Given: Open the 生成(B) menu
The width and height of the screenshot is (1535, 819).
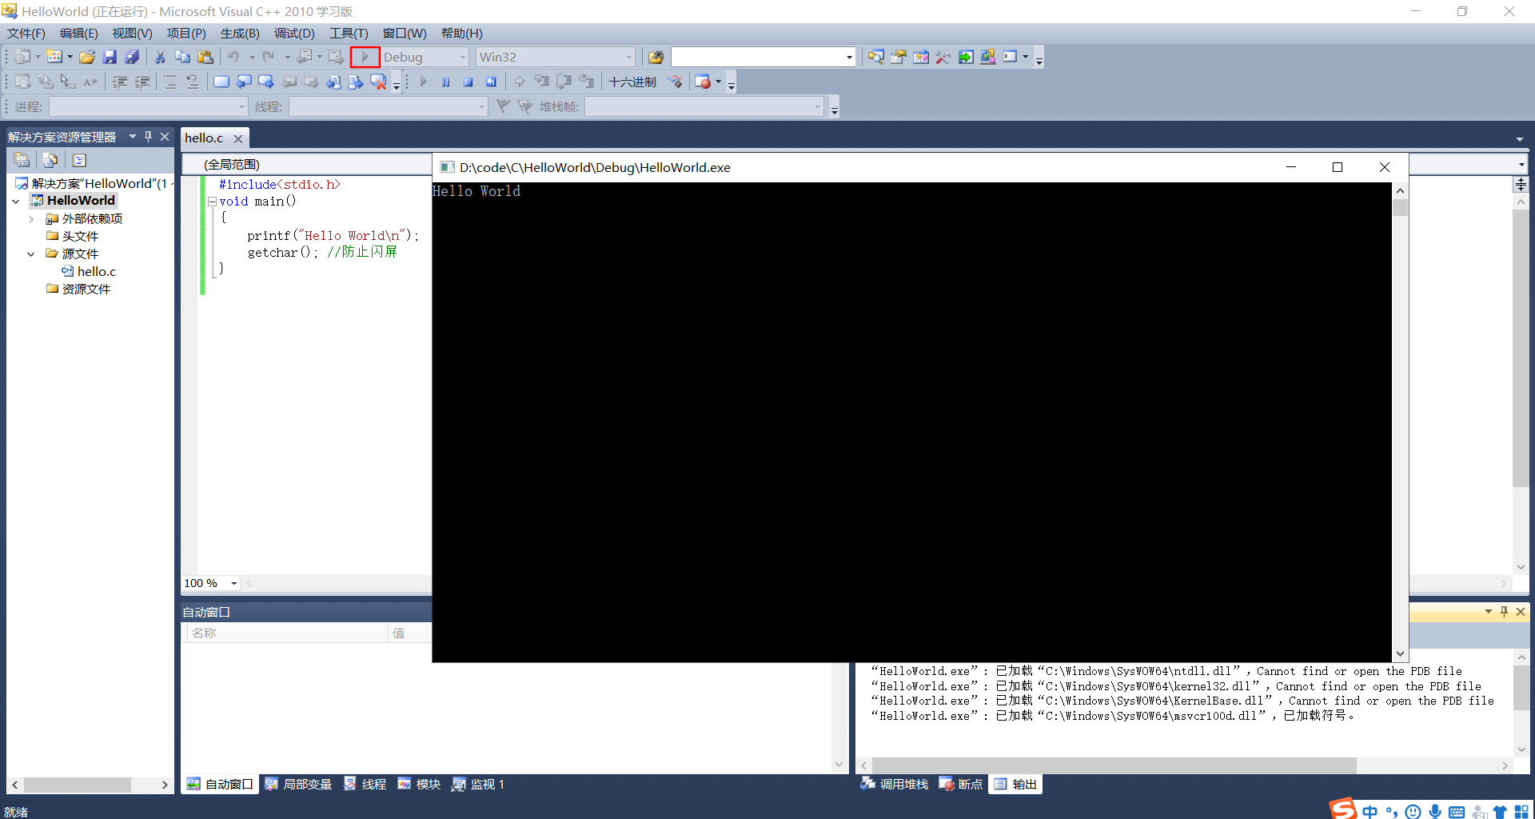Looking at the screenshot, I should tap(240, 33).
